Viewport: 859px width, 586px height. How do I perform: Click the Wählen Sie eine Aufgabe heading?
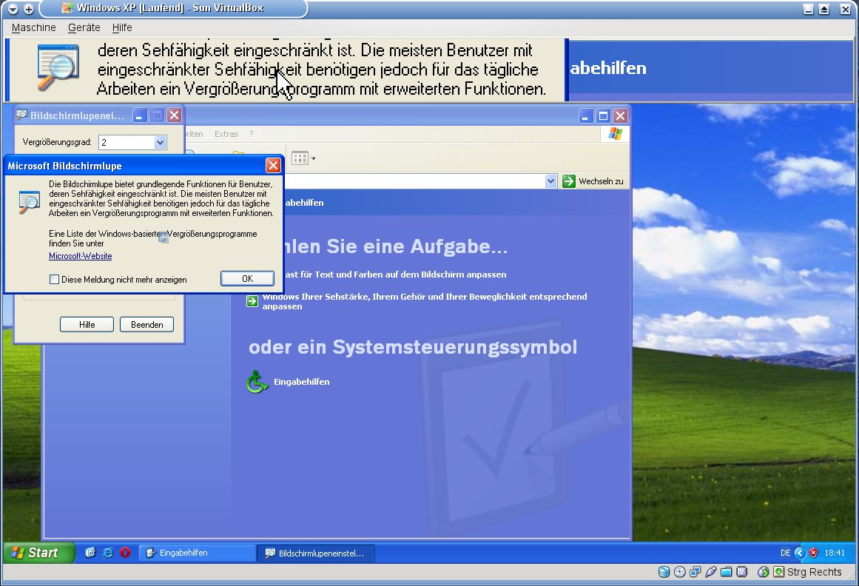point(396,246)
